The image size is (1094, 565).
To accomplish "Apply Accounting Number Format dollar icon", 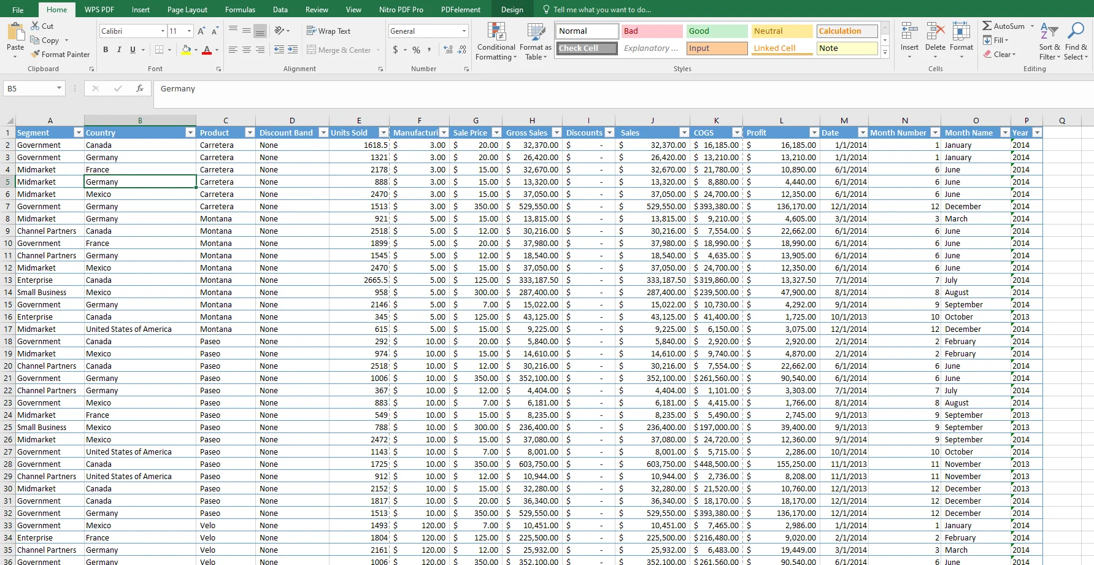I will point(395,50).
